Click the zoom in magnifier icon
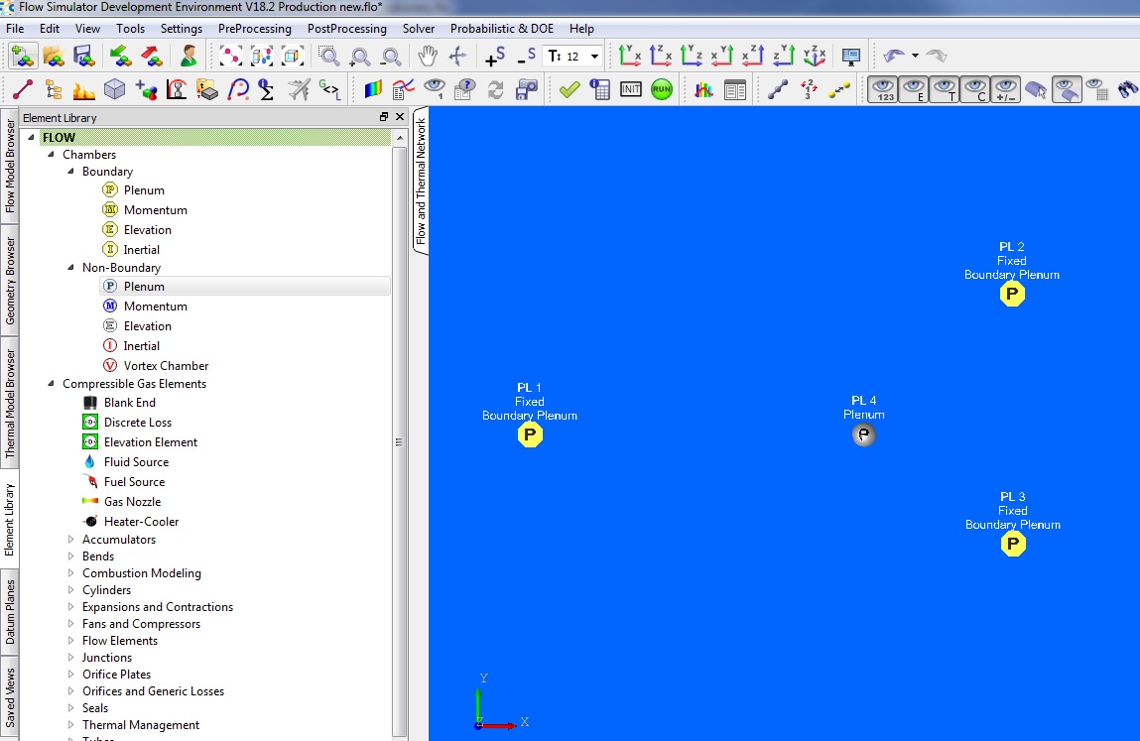 click(x=360, y=57)
